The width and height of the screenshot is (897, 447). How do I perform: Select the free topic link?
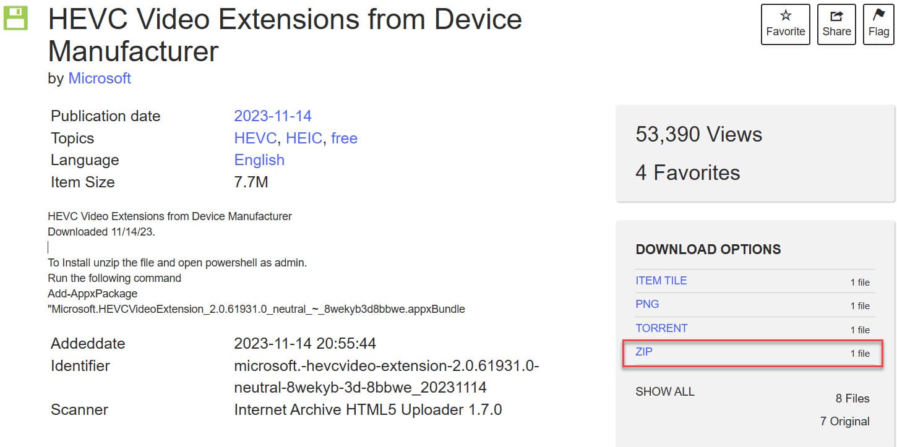(344, 138)
